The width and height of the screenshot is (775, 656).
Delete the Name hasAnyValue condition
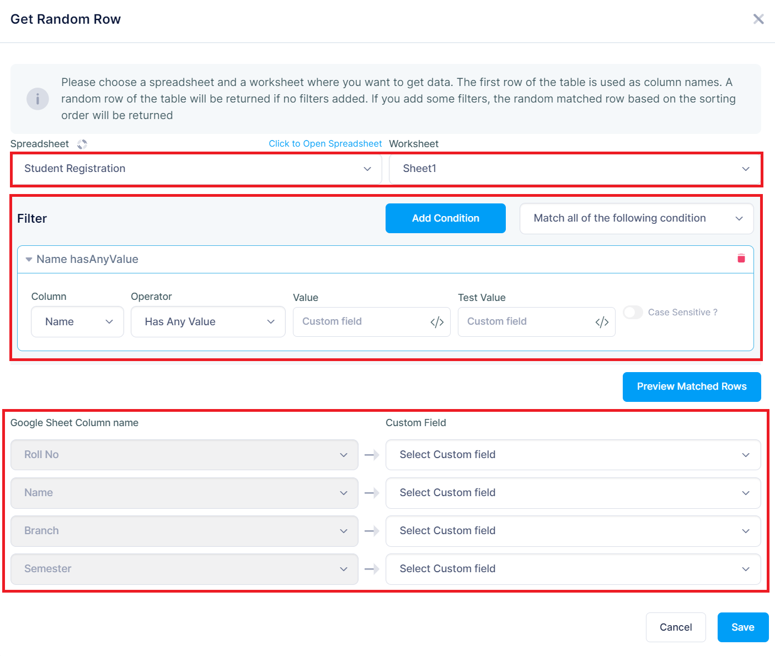tap(741, 259)
